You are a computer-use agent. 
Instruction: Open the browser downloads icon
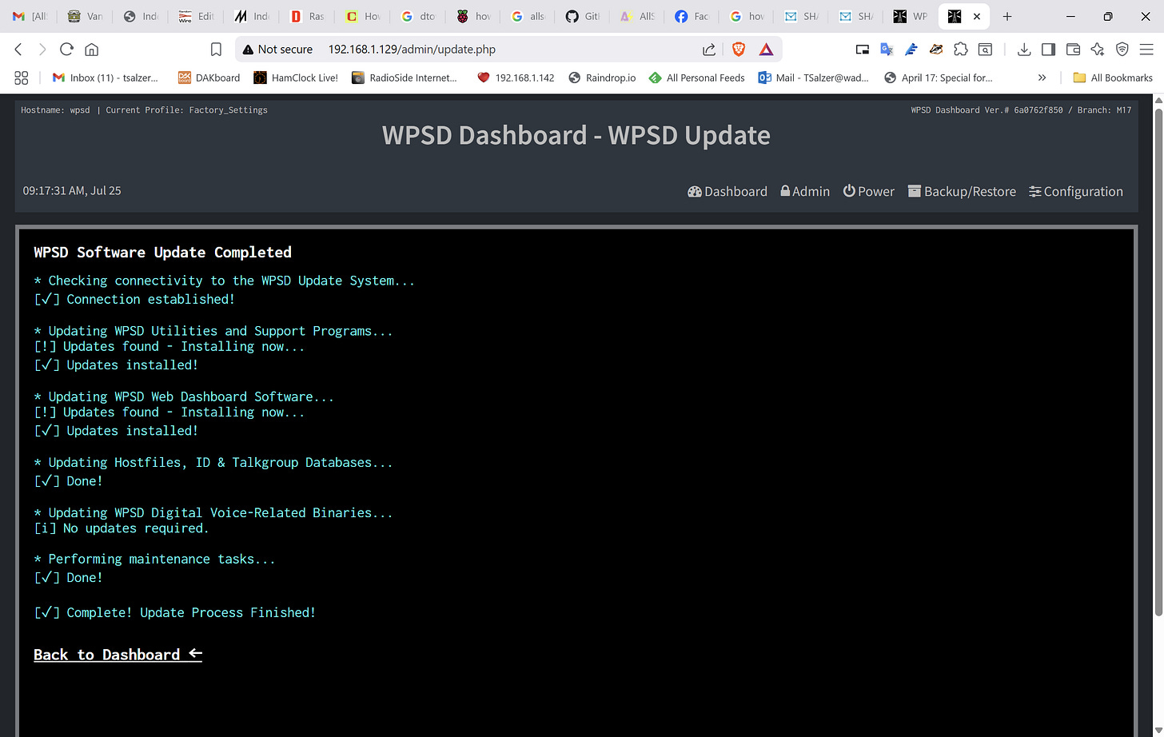(x=1023, y=50)
